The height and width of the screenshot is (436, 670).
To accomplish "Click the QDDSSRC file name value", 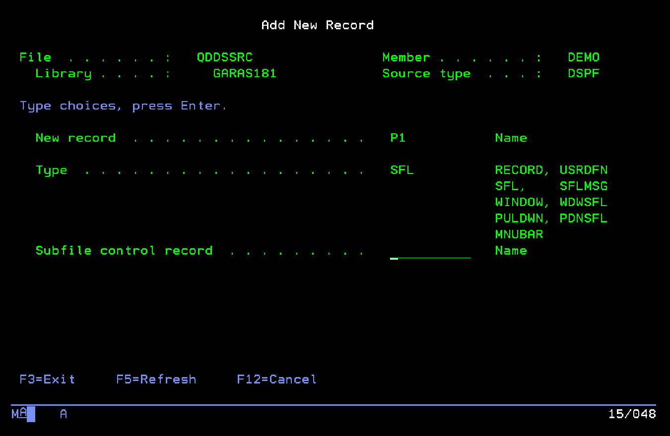I will click(225, 57).
